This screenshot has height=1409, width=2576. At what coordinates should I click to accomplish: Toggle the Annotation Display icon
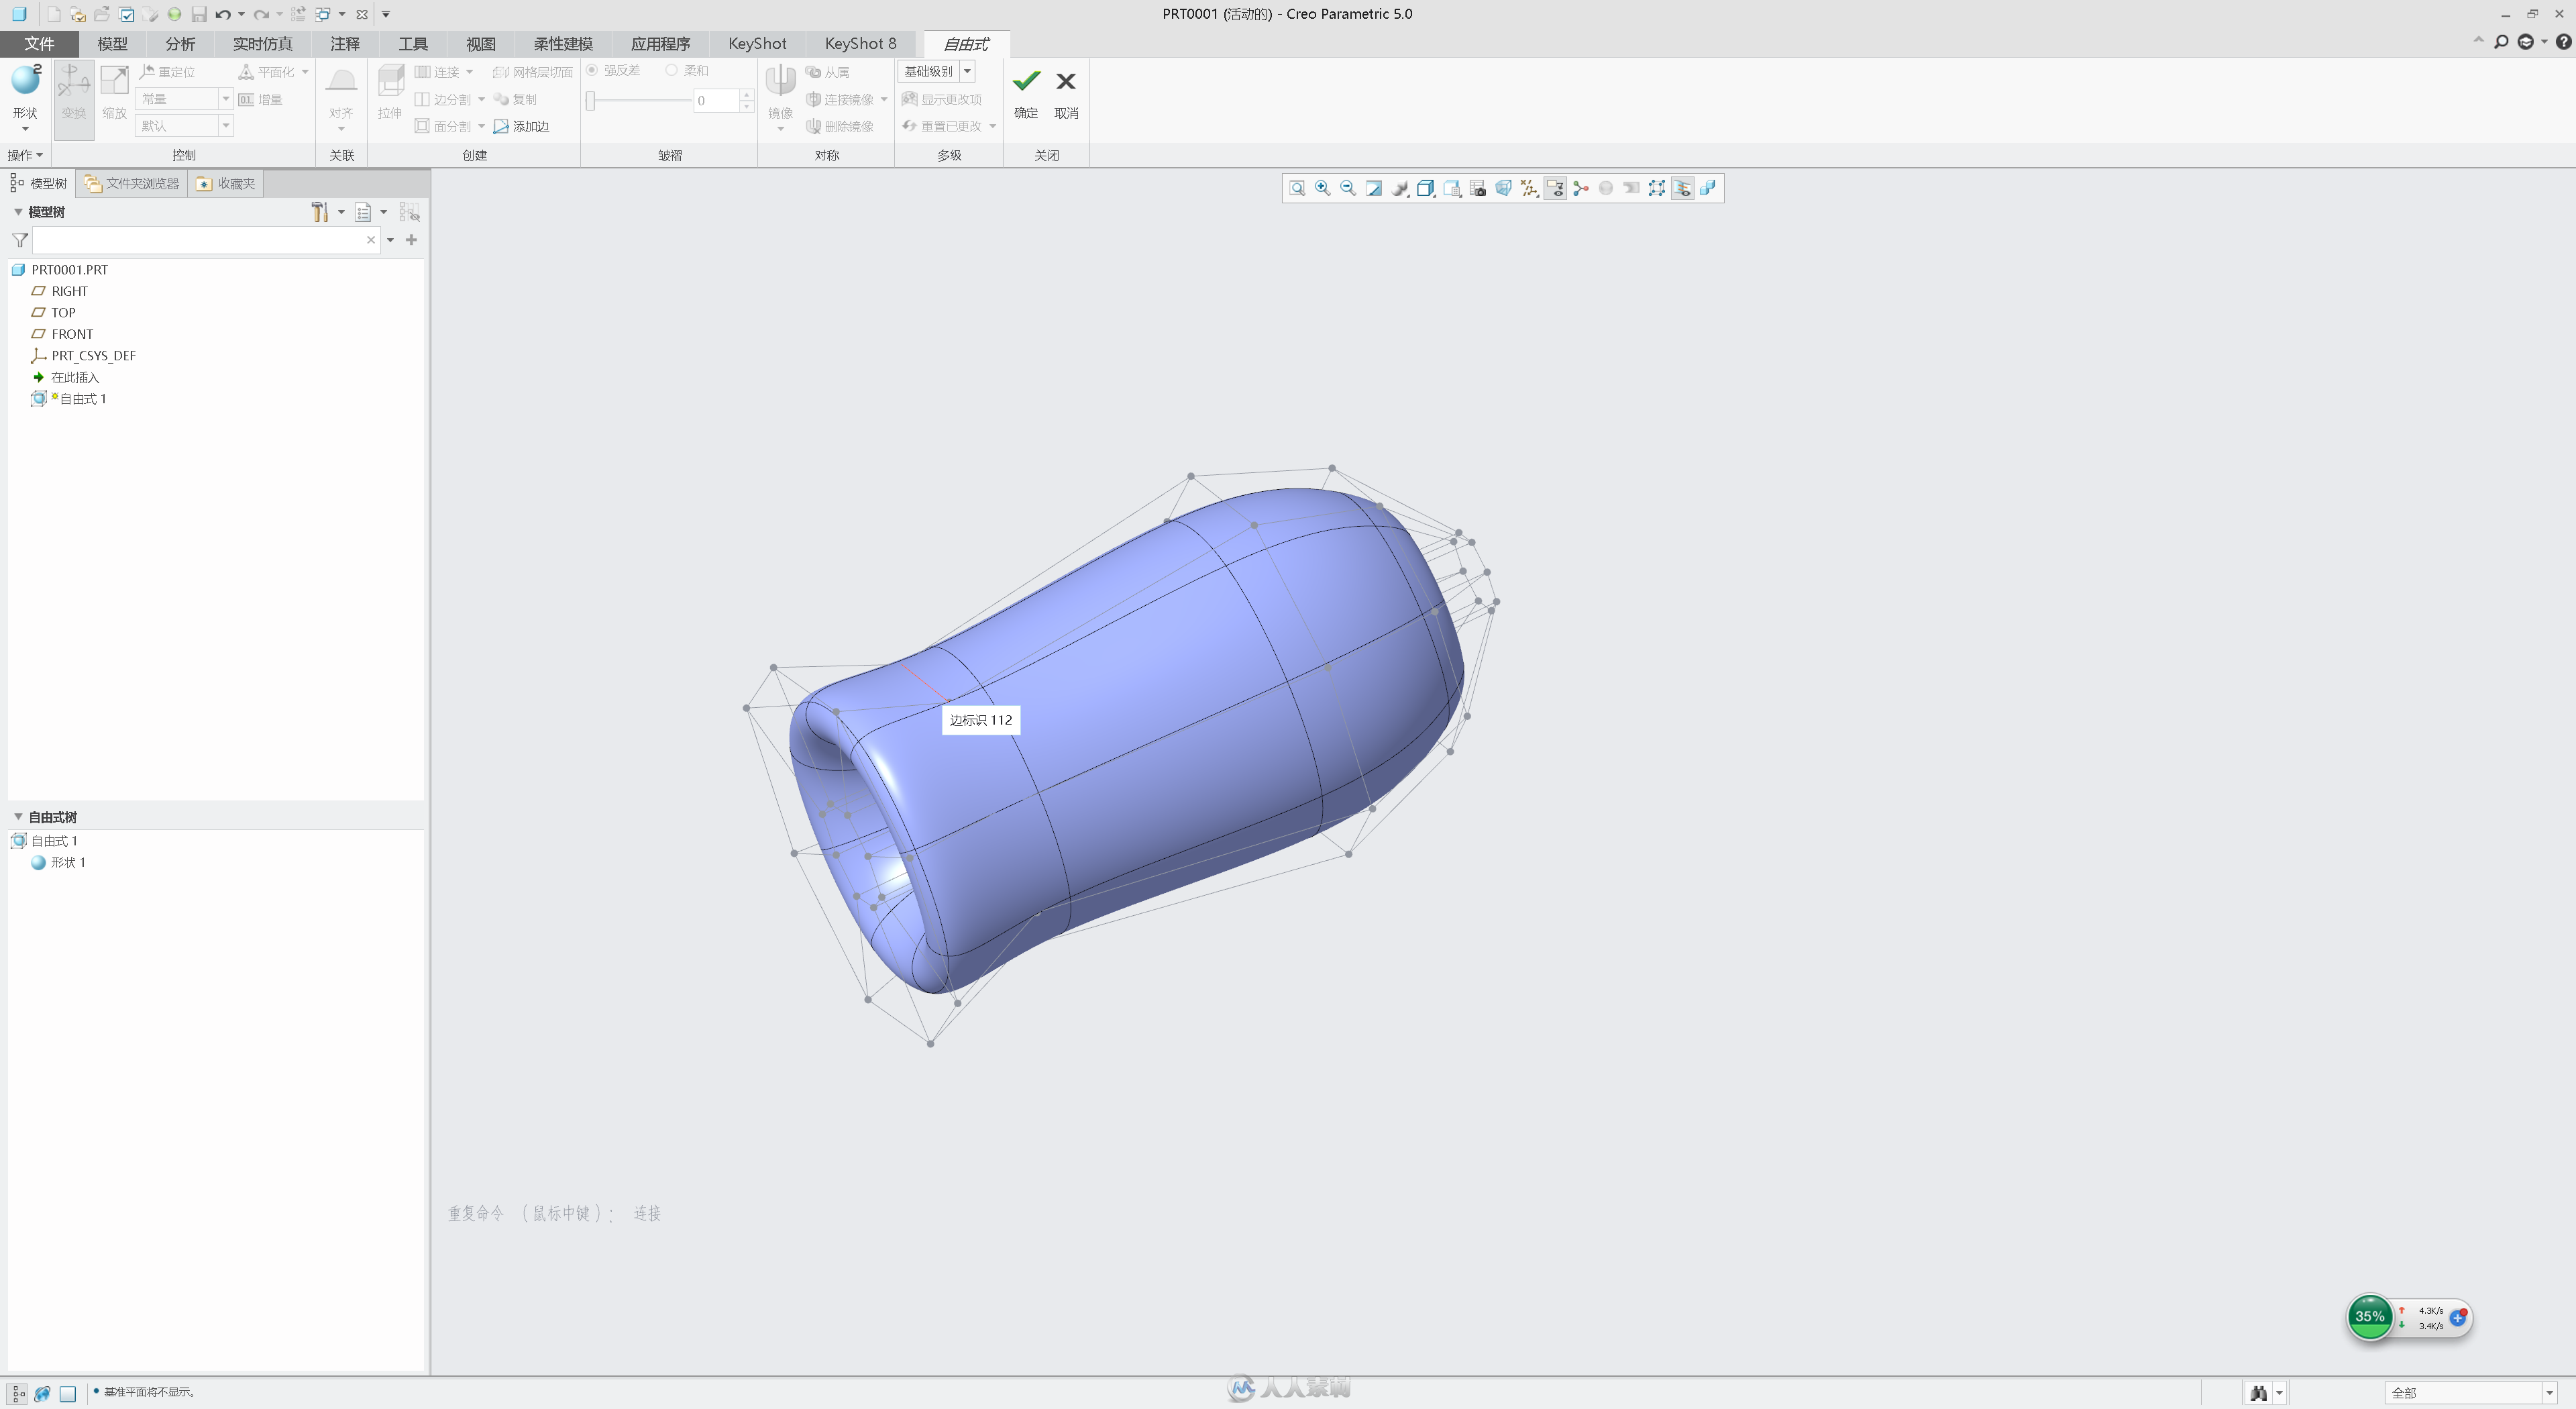pos(1555,188)
